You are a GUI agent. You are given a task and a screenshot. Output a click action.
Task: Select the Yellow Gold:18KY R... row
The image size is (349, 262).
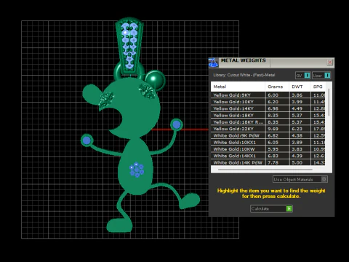[x=268, y=122]
